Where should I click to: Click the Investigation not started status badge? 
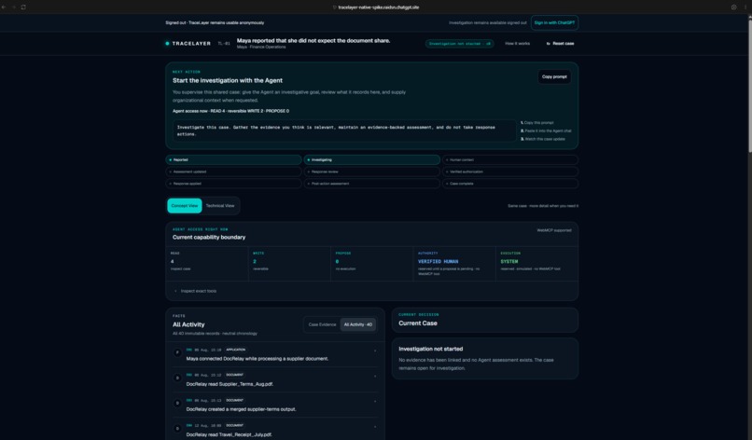pyautogui.click(x=459, y=44)
